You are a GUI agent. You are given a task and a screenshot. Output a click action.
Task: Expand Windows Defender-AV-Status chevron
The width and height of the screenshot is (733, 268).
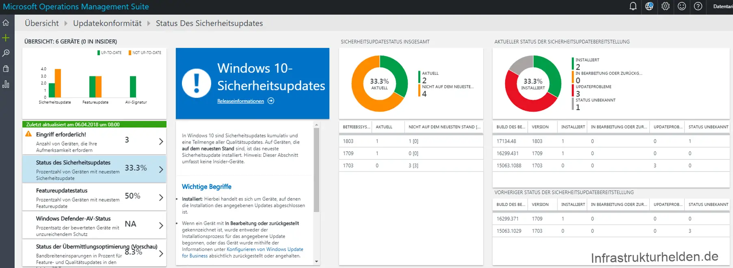[161, 225]
